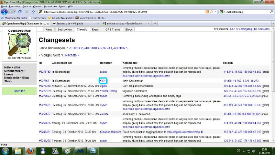Open the address bar history dropdown arrow
Viewport: 275px width, 155px height.
(216, 12)
